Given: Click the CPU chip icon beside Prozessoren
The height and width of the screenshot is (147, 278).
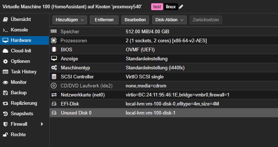Looking at the screenshot, I should point(54,40).
